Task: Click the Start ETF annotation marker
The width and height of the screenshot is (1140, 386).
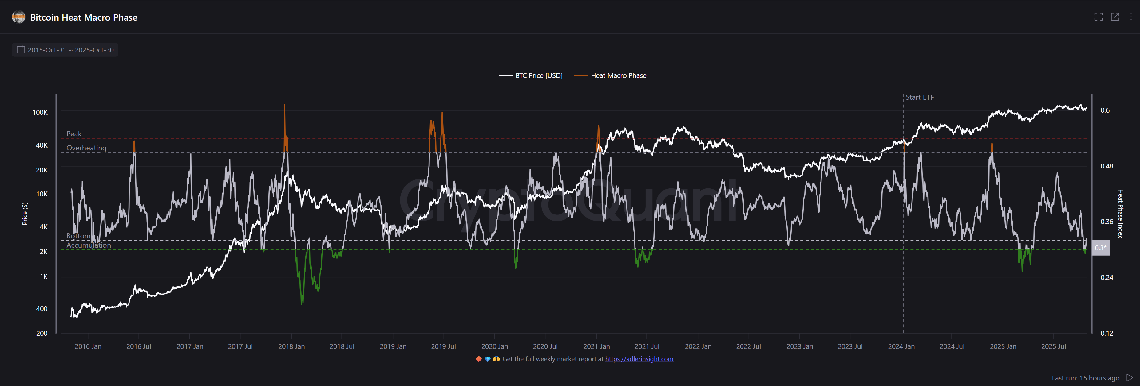Action: pyautogui.click(x=919, y=97)
